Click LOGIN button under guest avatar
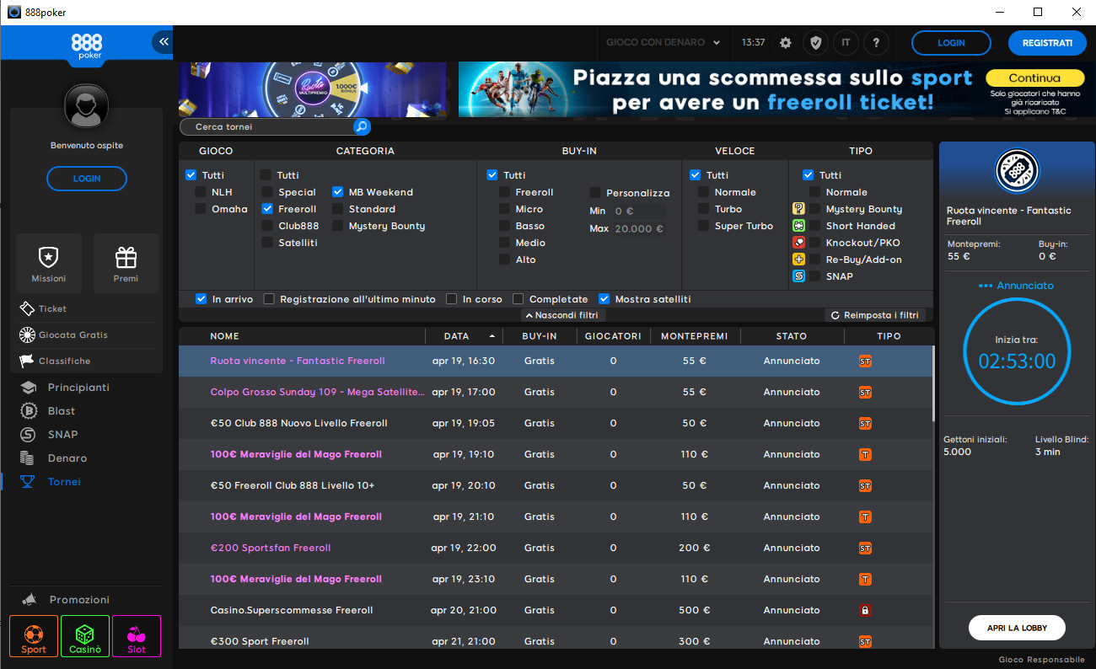1096x669 pixels. point(87,179)
